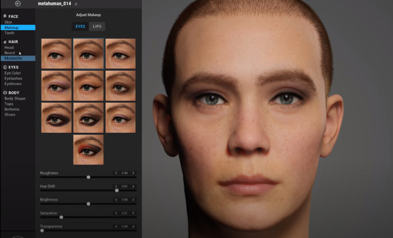This screenshot has width=393, height=238.
Task: Decrease Brightness with the left arrow
Action: 116,200
